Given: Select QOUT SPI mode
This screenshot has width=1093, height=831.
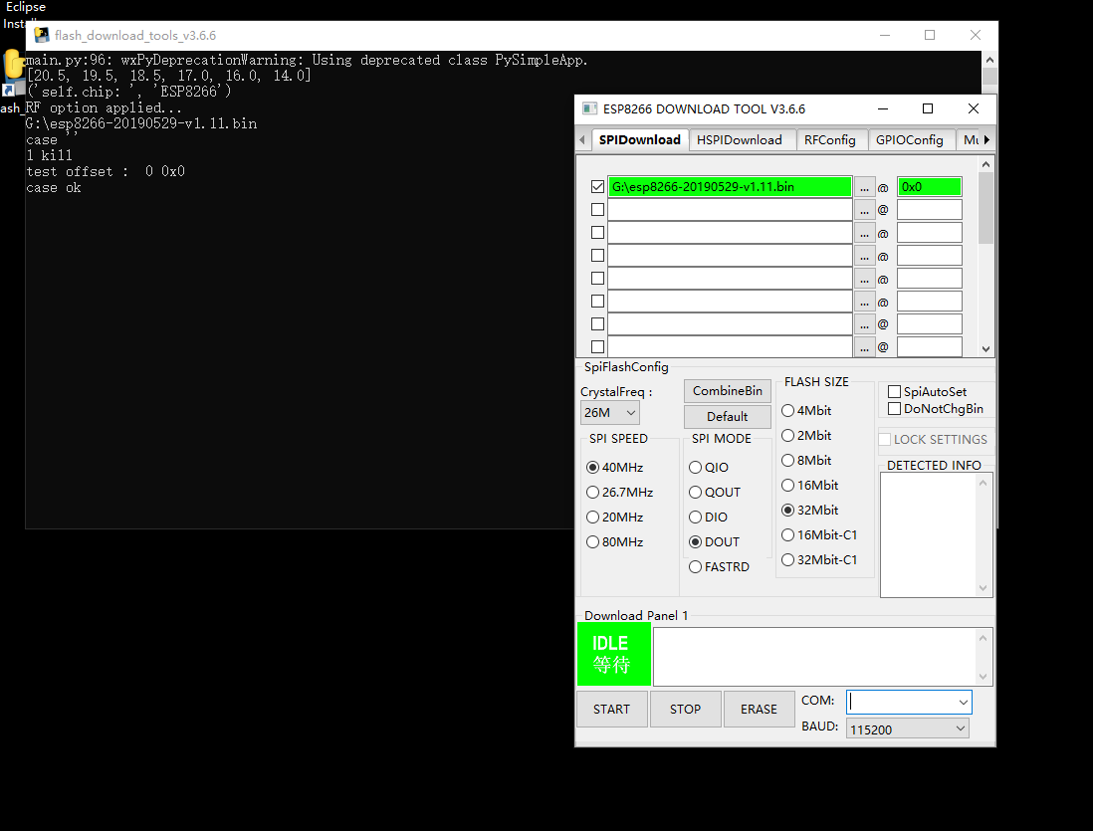Looking at the screenshot, I should coord(696,493).
